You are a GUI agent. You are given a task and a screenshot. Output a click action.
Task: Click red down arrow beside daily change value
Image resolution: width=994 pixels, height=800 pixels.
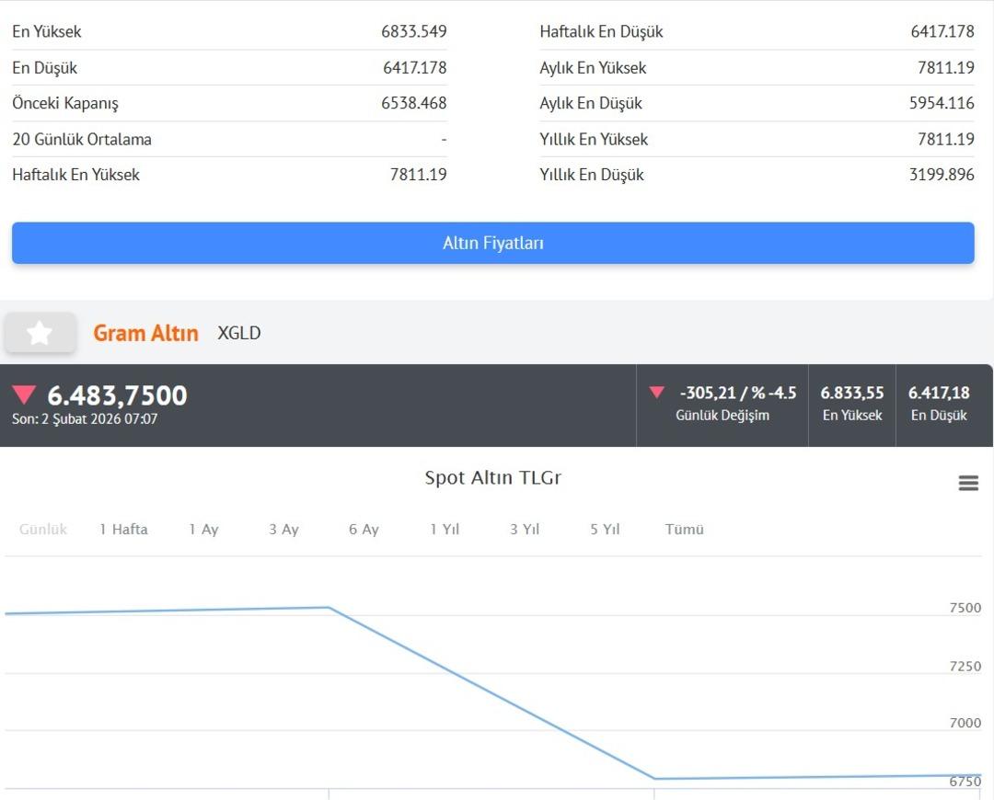(x=656, y=393)
